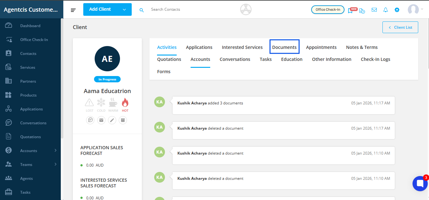Toggle the hamburger menu to collapse the sidebar
429x200 pixels.
click(x=73, y=10)
